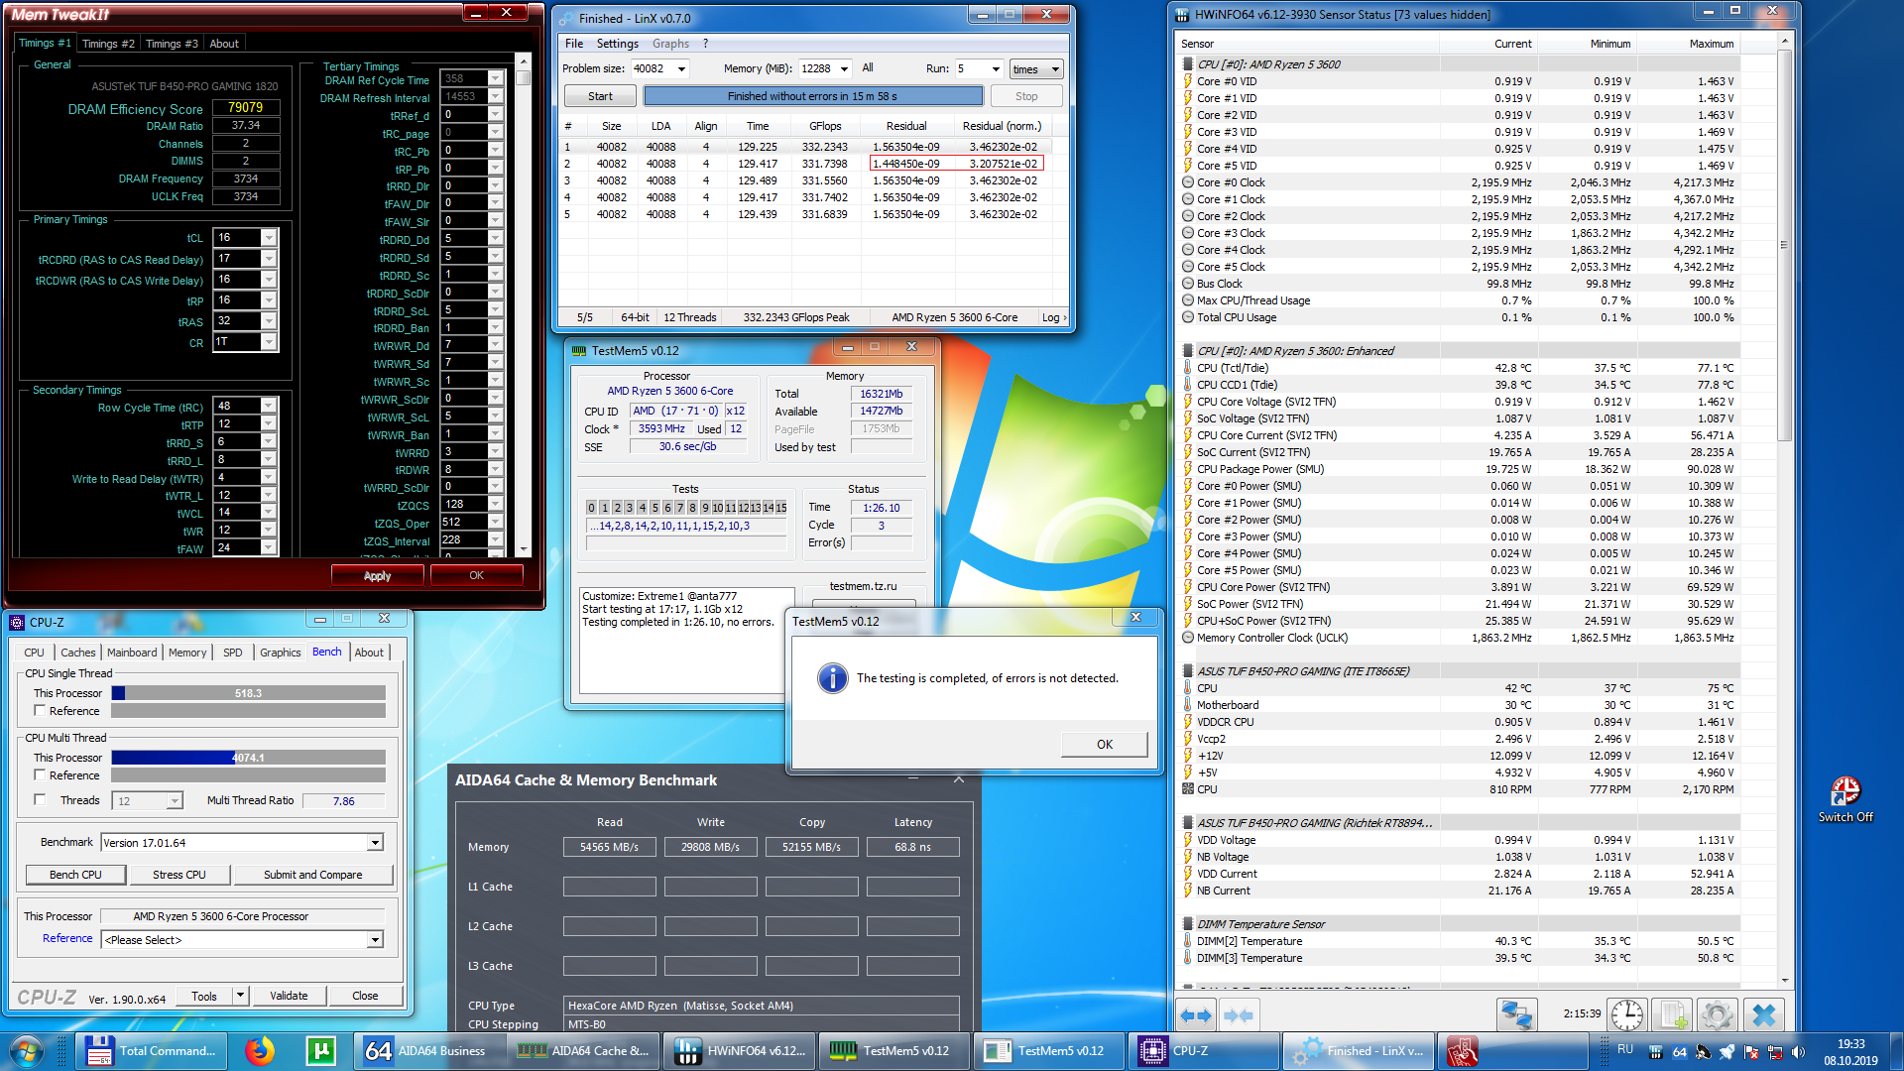1904x1071 pixels.
Task: Click HWiNFO network remote monitoring icon
Action: coord(1516,1014)
